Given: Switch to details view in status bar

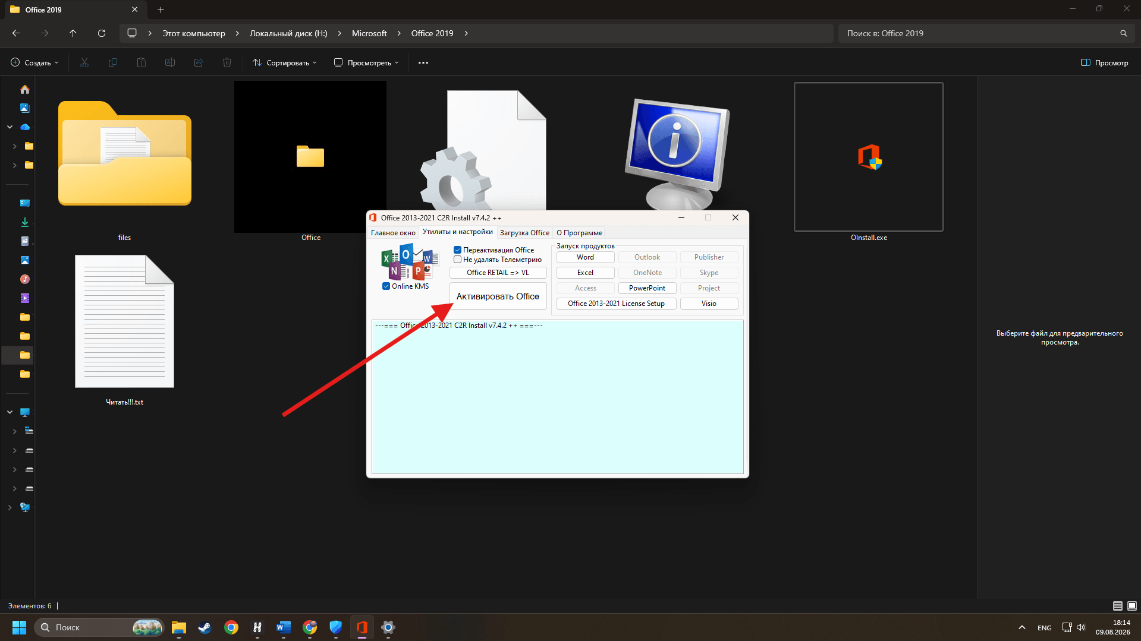Looking at the screenshot, I should pos(1118,606).
